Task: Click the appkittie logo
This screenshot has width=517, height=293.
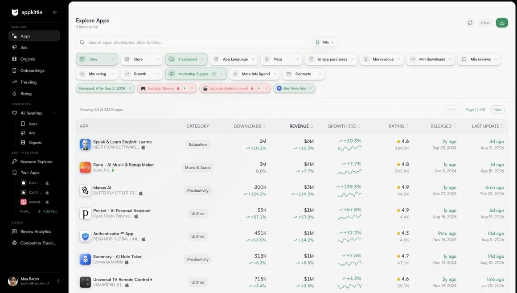Action: pyautogui.click(x=27, y=12)
